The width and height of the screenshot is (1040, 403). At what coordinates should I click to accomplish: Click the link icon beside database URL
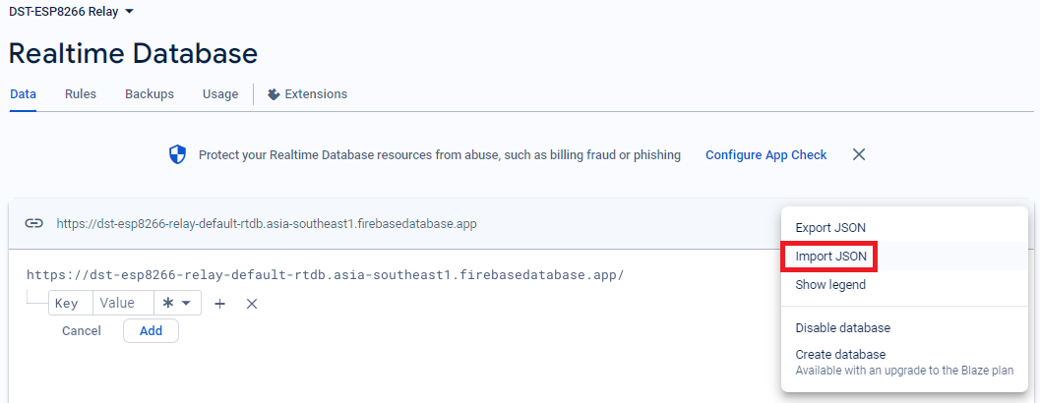pyautogui.click(x=34, y=223)
